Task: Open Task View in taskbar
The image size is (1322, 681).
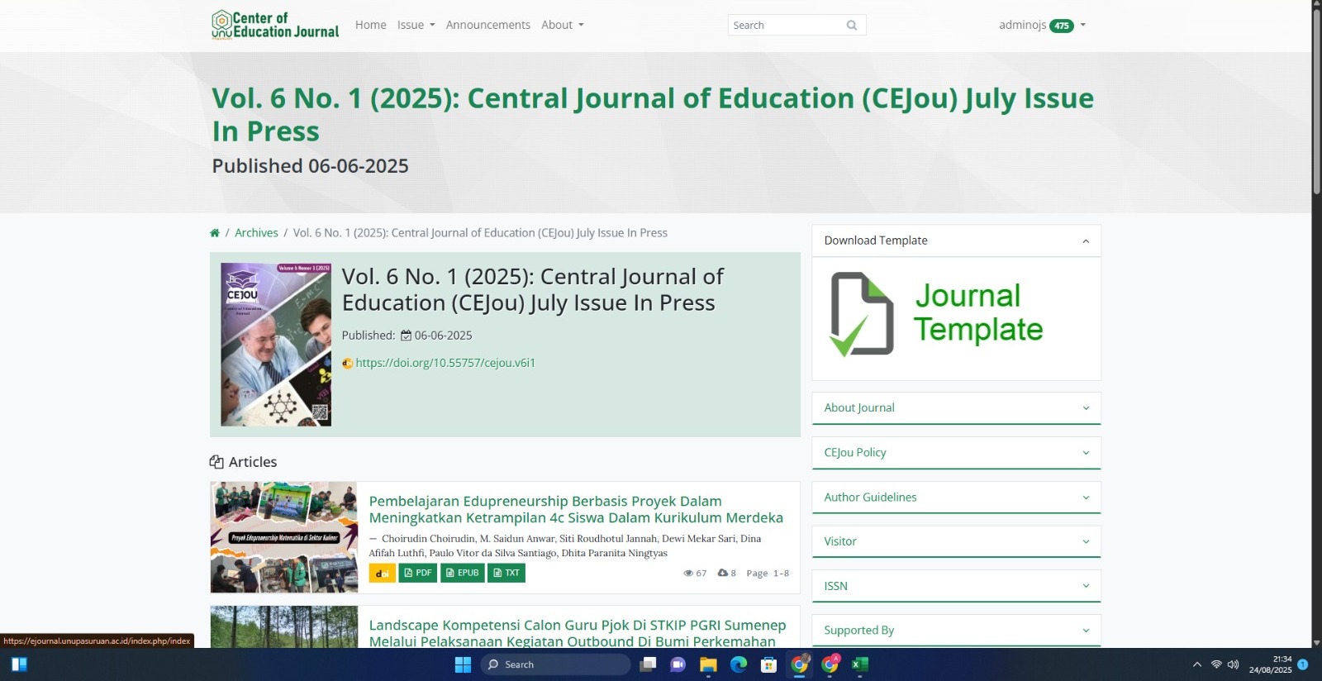Action: [649, 664]
